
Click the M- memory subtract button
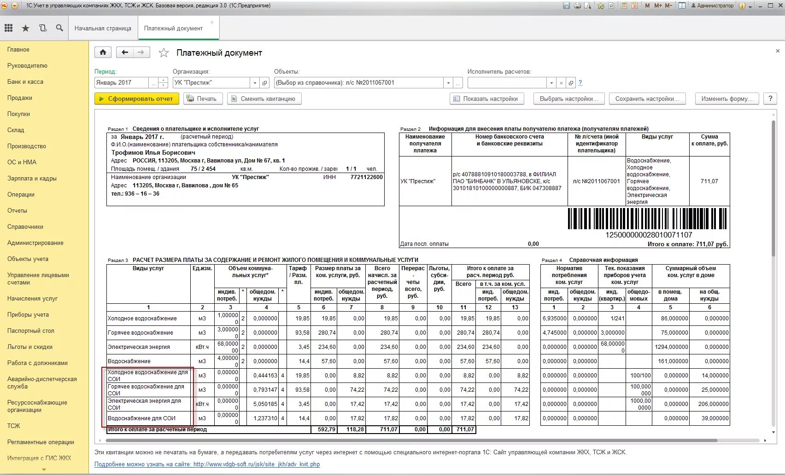click(x=668, y=6)
